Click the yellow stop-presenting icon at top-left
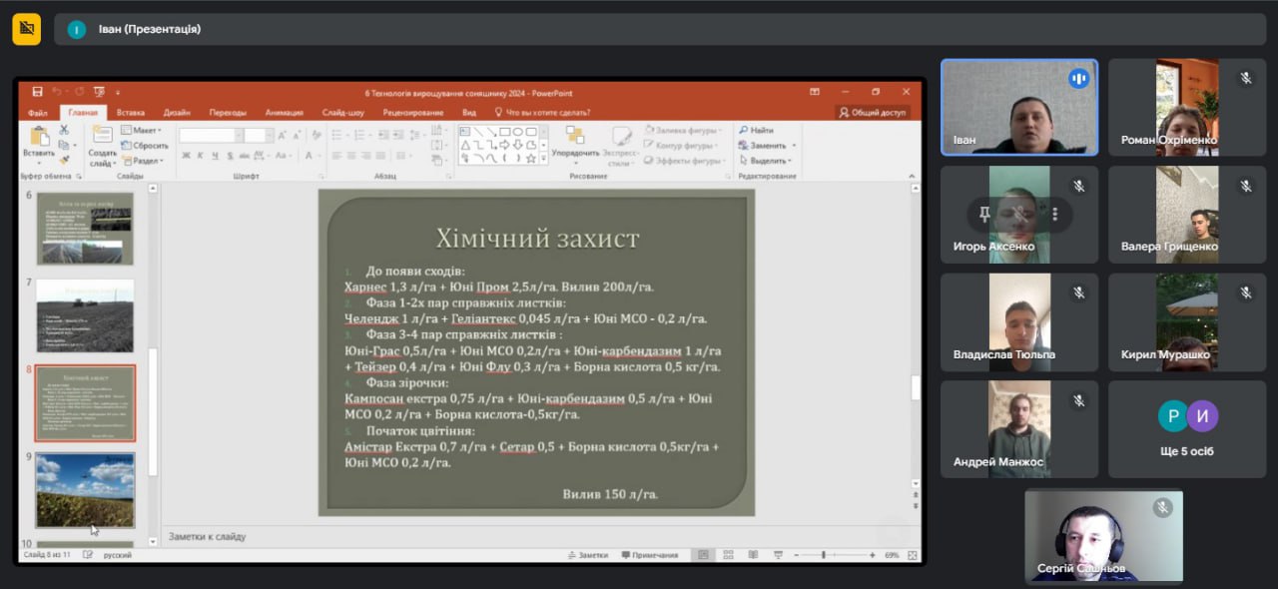Image resolution: width=1278 pixels, height=589 pixels. tap(27, 29)
